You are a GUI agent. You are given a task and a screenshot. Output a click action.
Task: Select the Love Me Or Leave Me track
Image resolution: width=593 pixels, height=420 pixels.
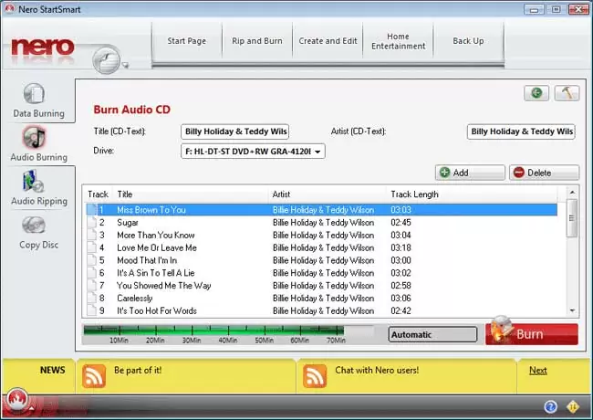[x=321, y=247]
